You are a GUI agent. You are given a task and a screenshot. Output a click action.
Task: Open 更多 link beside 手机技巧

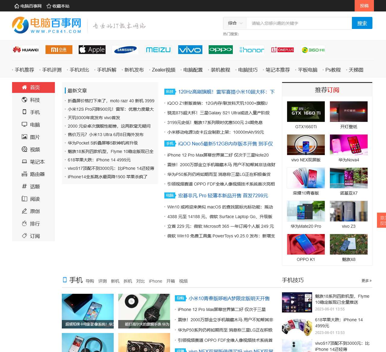tap(367, 281)
